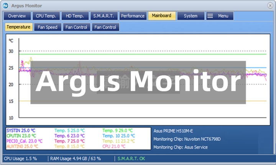This screenshot has width=276, height=165.
Task: Click the SYSTIN 25.0 °C legend entry
Action: (x=21, y=131)
